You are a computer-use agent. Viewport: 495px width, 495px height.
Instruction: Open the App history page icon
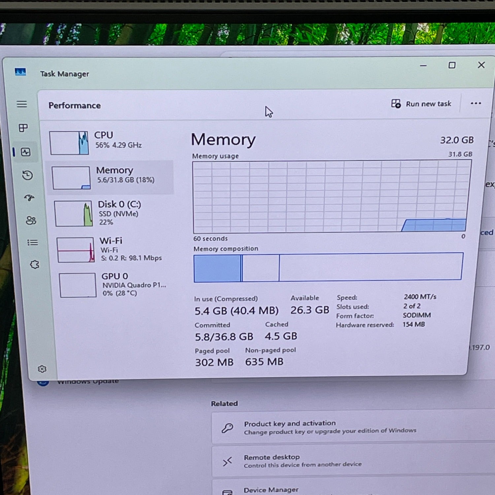(x=27, y=175)
